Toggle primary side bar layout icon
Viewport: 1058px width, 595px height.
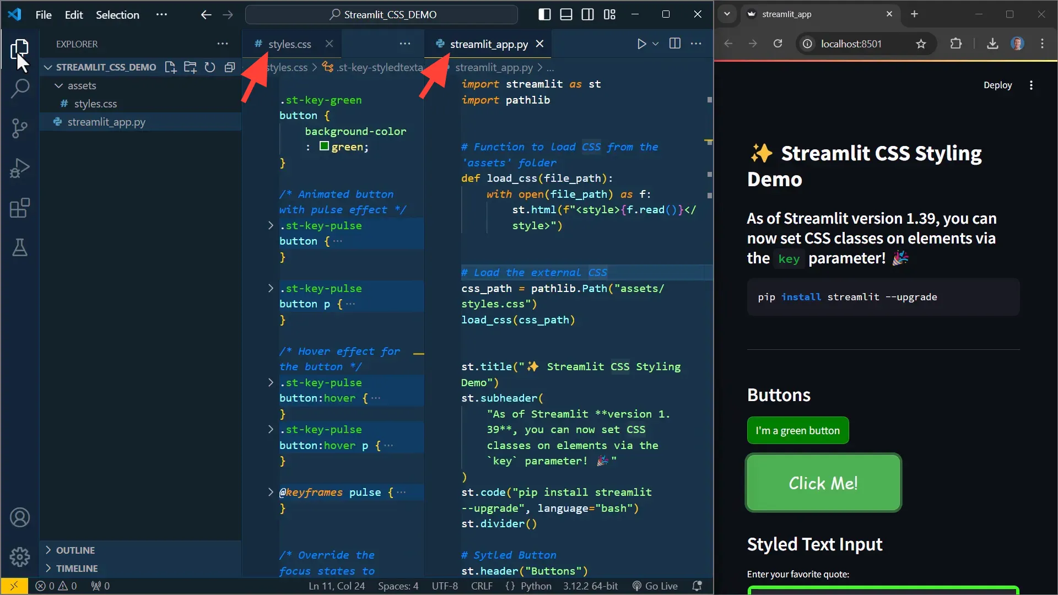coord(544,14)
